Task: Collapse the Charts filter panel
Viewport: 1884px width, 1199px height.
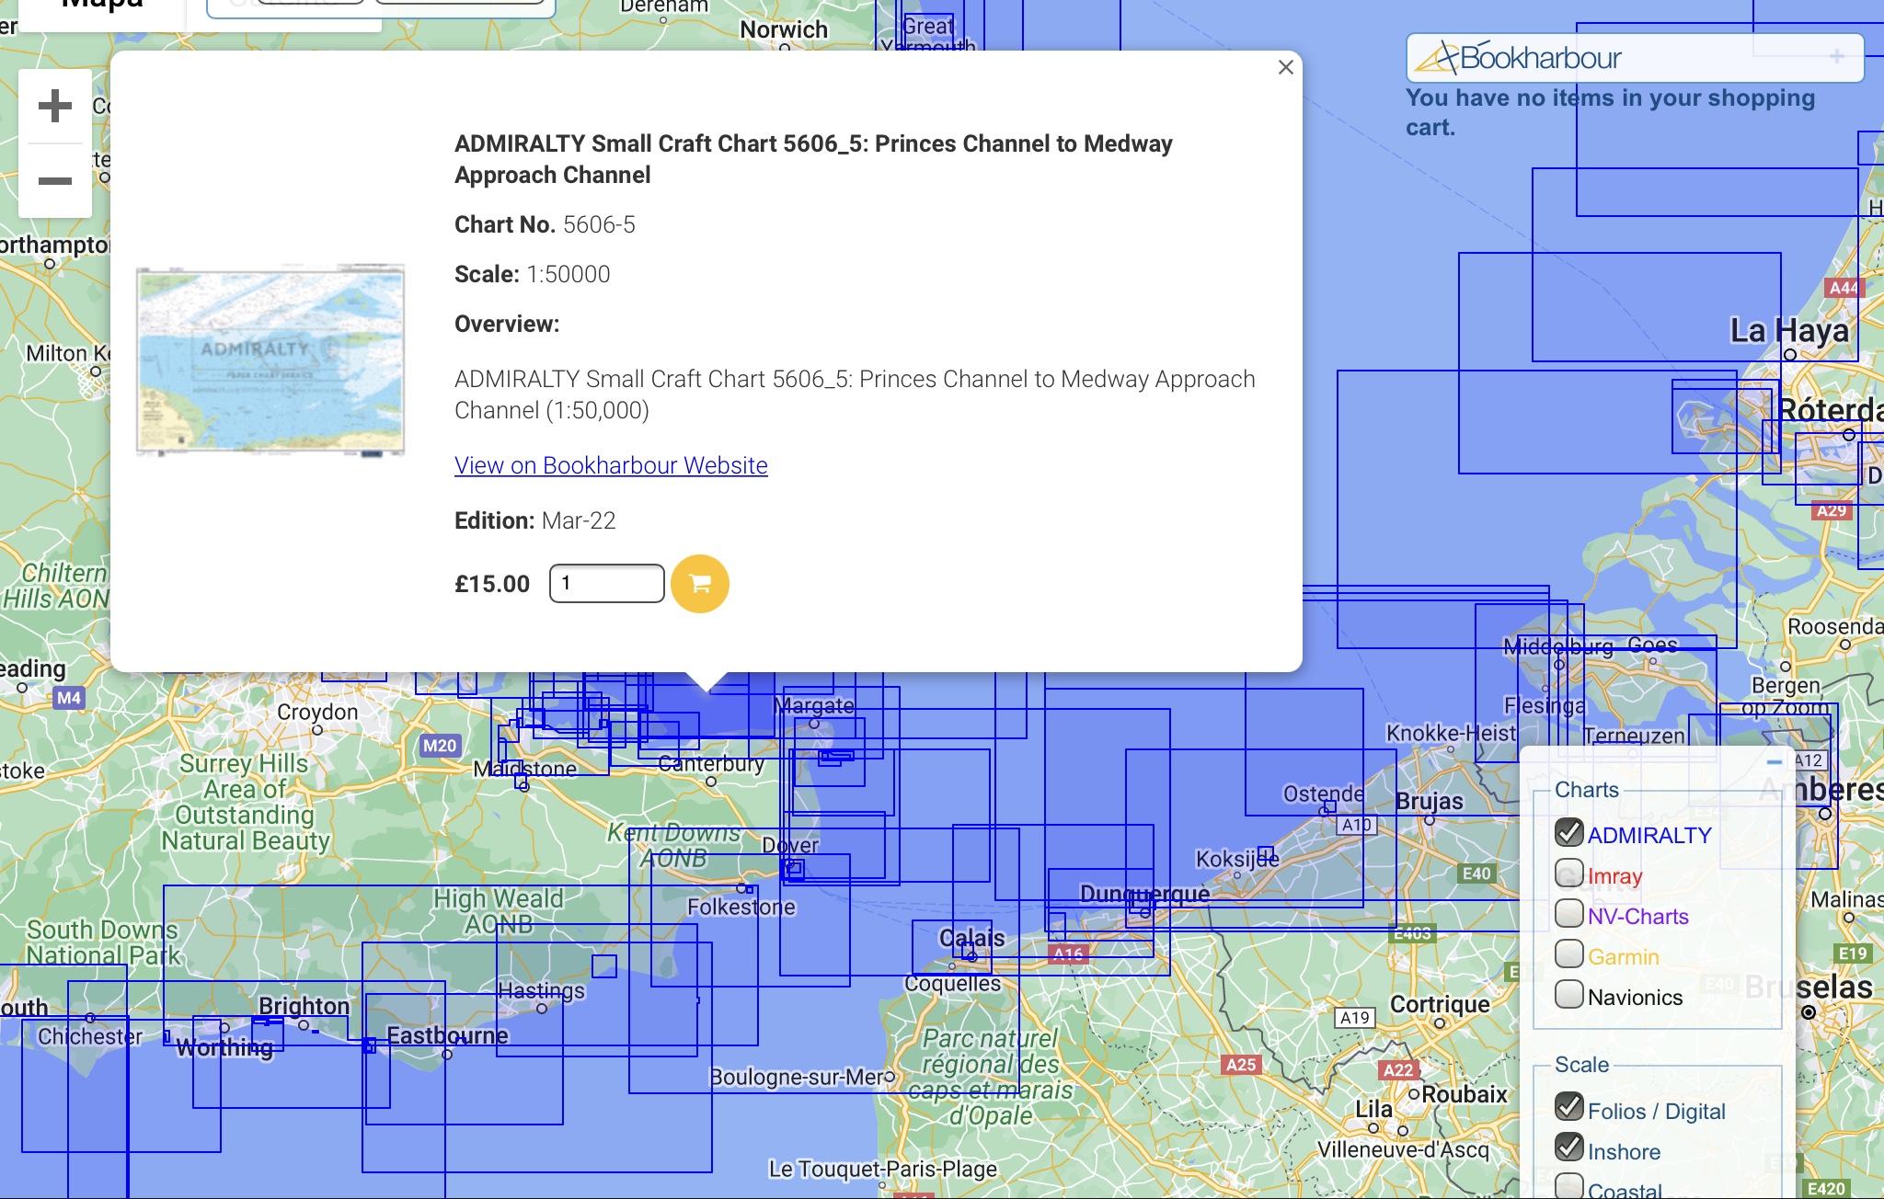Action: (1775, 761)
